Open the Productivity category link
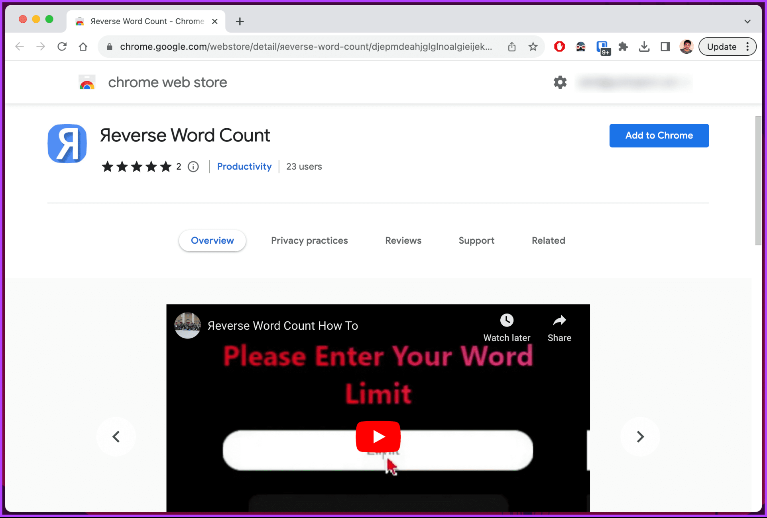This screenshot has width=767, height=518. [244, 166]
